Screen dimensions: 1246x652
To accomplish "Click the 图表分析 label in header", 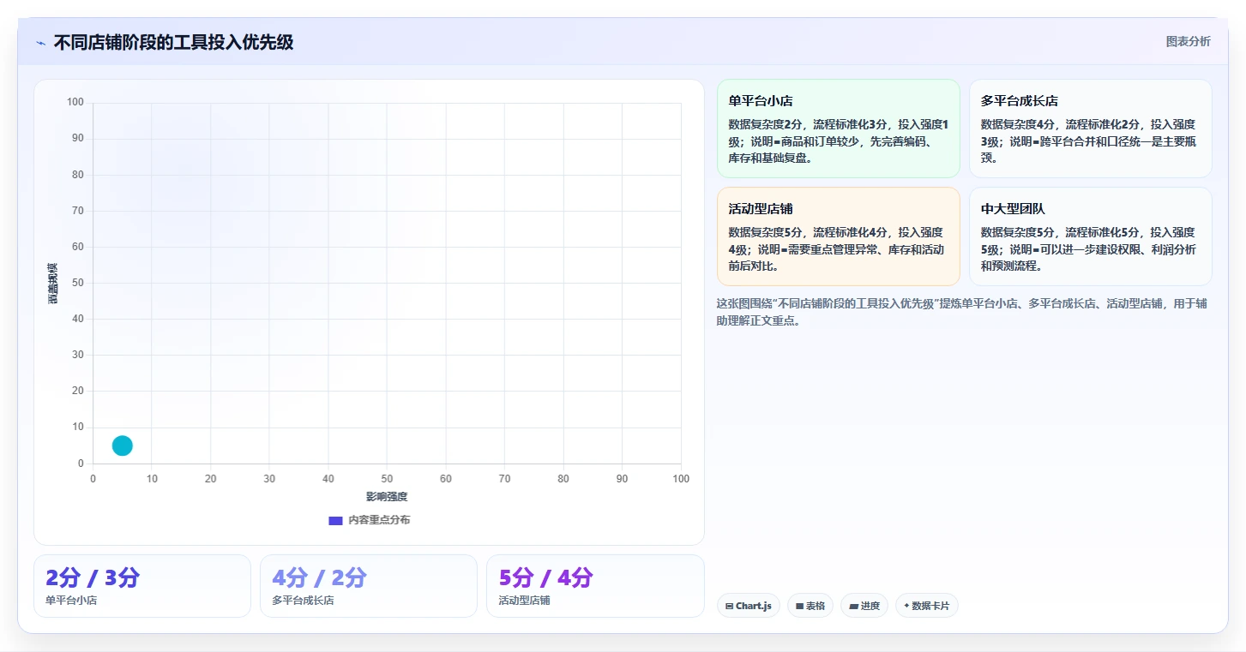I will (1188, 41).
